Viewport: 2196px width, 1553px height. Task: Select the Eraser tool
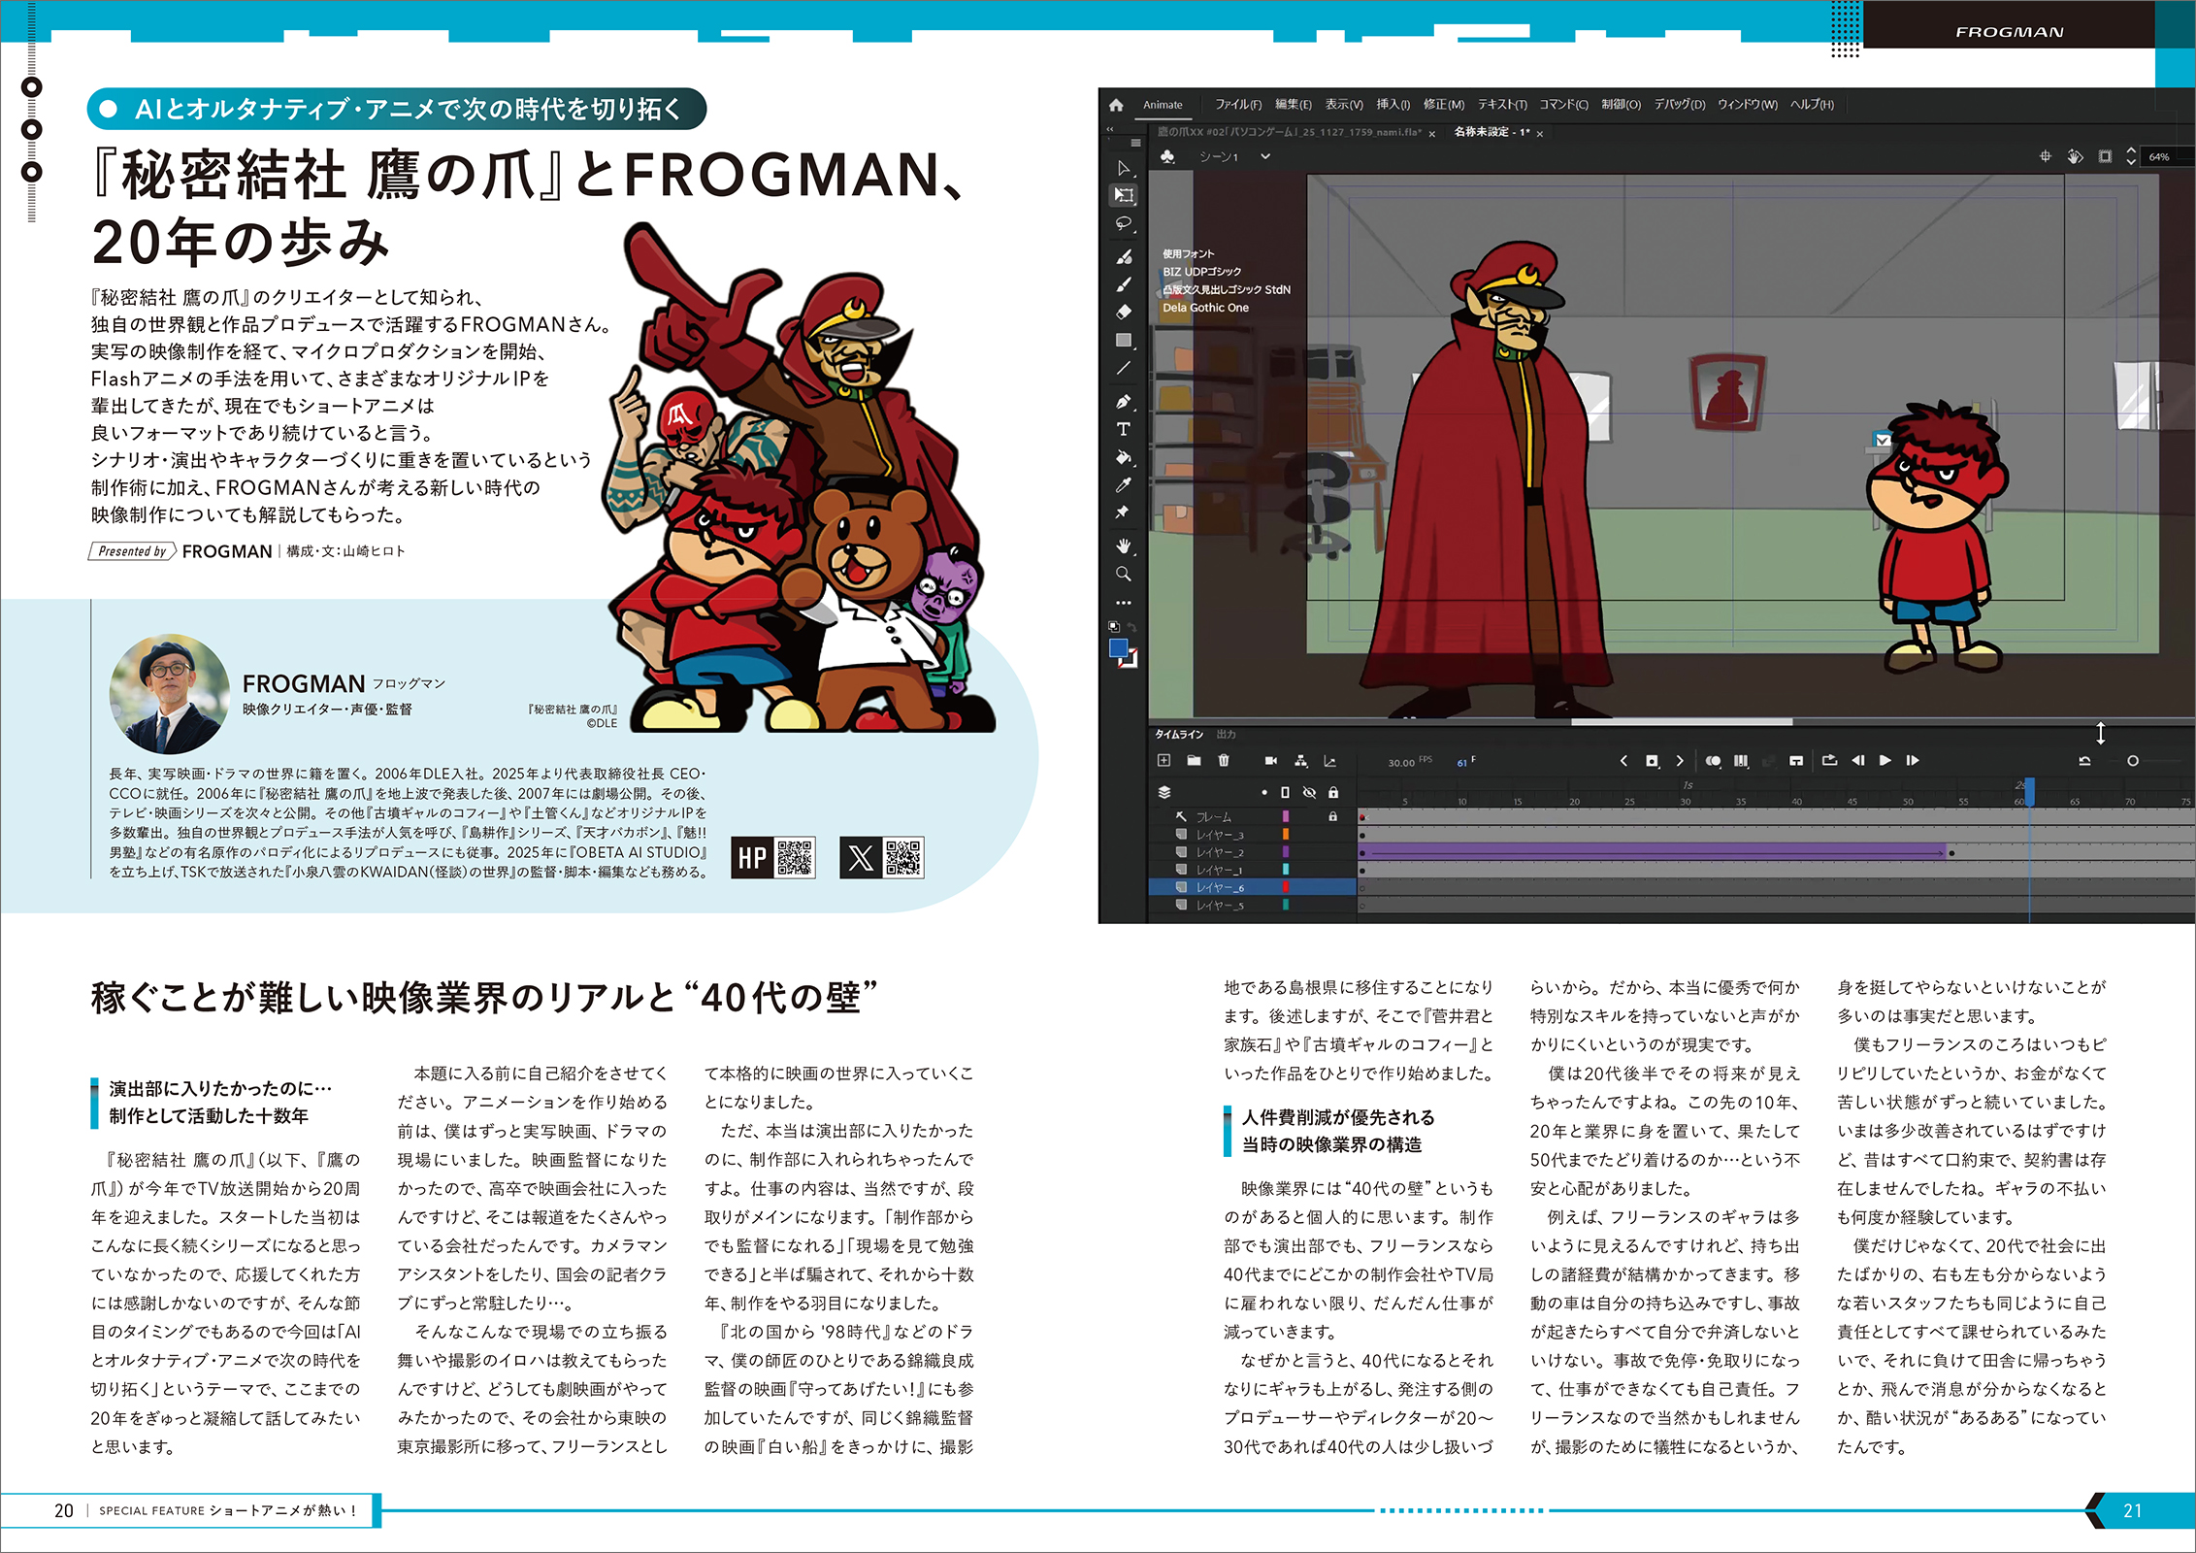[1123, 313]
